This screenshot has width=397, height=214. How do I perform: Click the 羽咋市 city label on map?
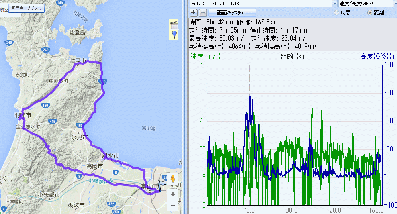[23, 115]
